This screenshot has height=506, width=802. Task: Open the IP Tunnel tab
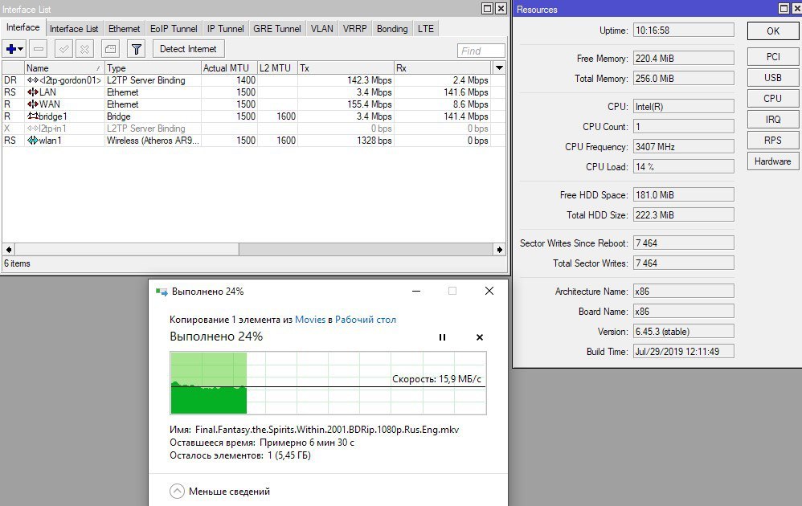tap(226, 29)
